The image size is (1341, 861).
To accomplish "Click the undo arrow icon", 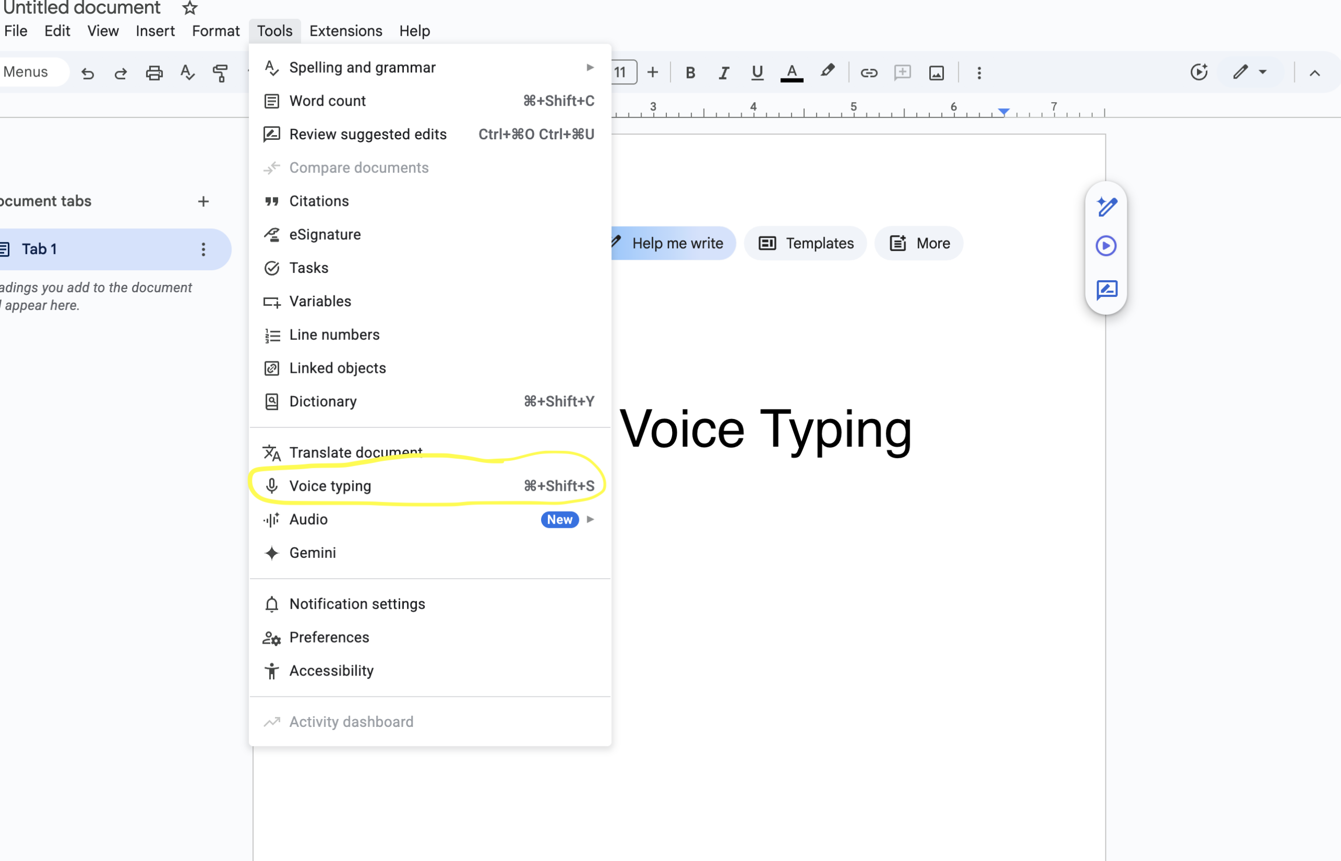I will 87,73.
